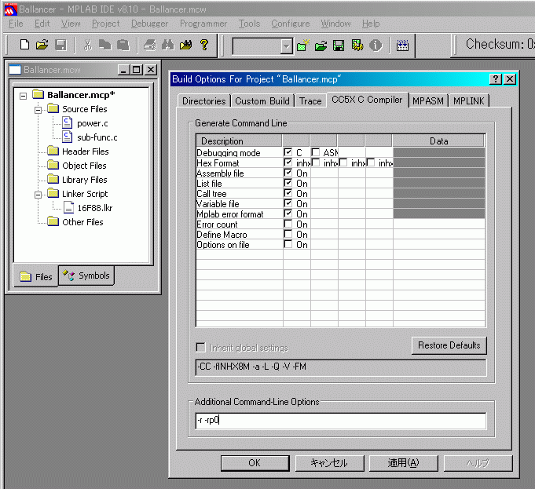Image resolution: width=535 pixels, height=489 pixels.
Task: Click the Build Options toolbar icon
Action: [357, 46]
